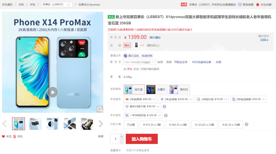Viewport: 276px width, 154px height.
Task: Click the 对比 compare icon
Action: (x=14, y=136)
